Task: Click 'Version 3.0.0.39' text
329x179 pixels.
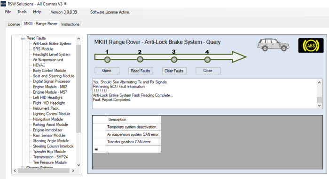Action: [x=64, y=12]
